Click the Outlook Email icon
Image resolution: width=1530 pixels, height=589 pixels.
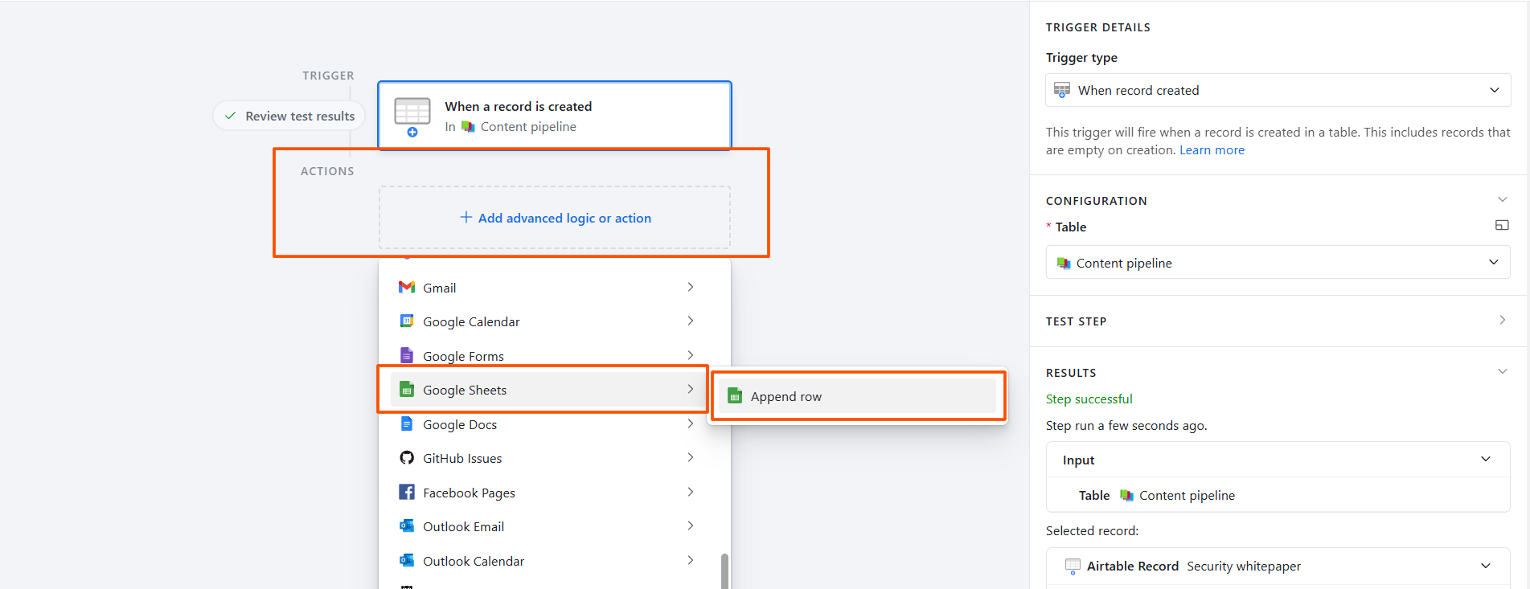407,526
